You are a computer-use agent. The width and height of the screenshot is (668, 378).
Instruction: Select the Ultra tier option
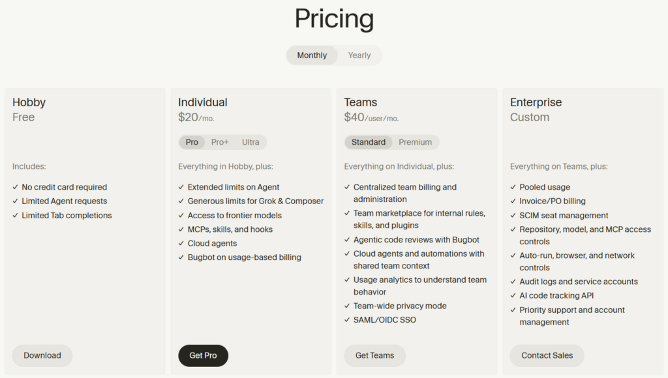[x=250, y=142]
